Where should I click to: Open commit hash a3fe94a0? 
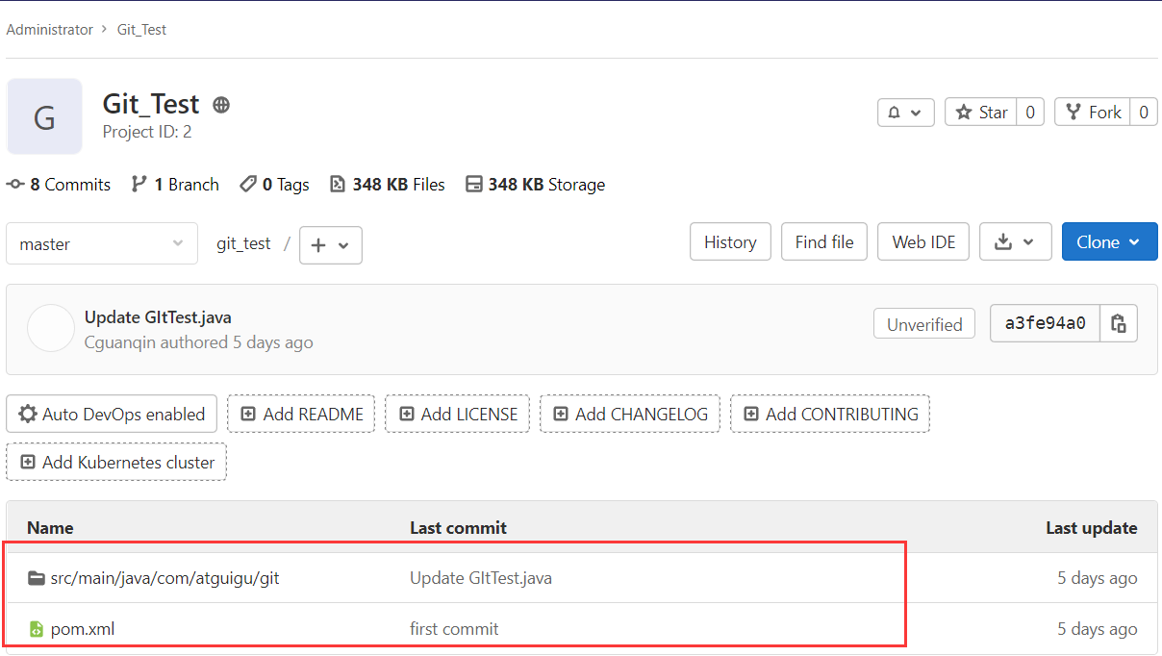coord(1045,323)
